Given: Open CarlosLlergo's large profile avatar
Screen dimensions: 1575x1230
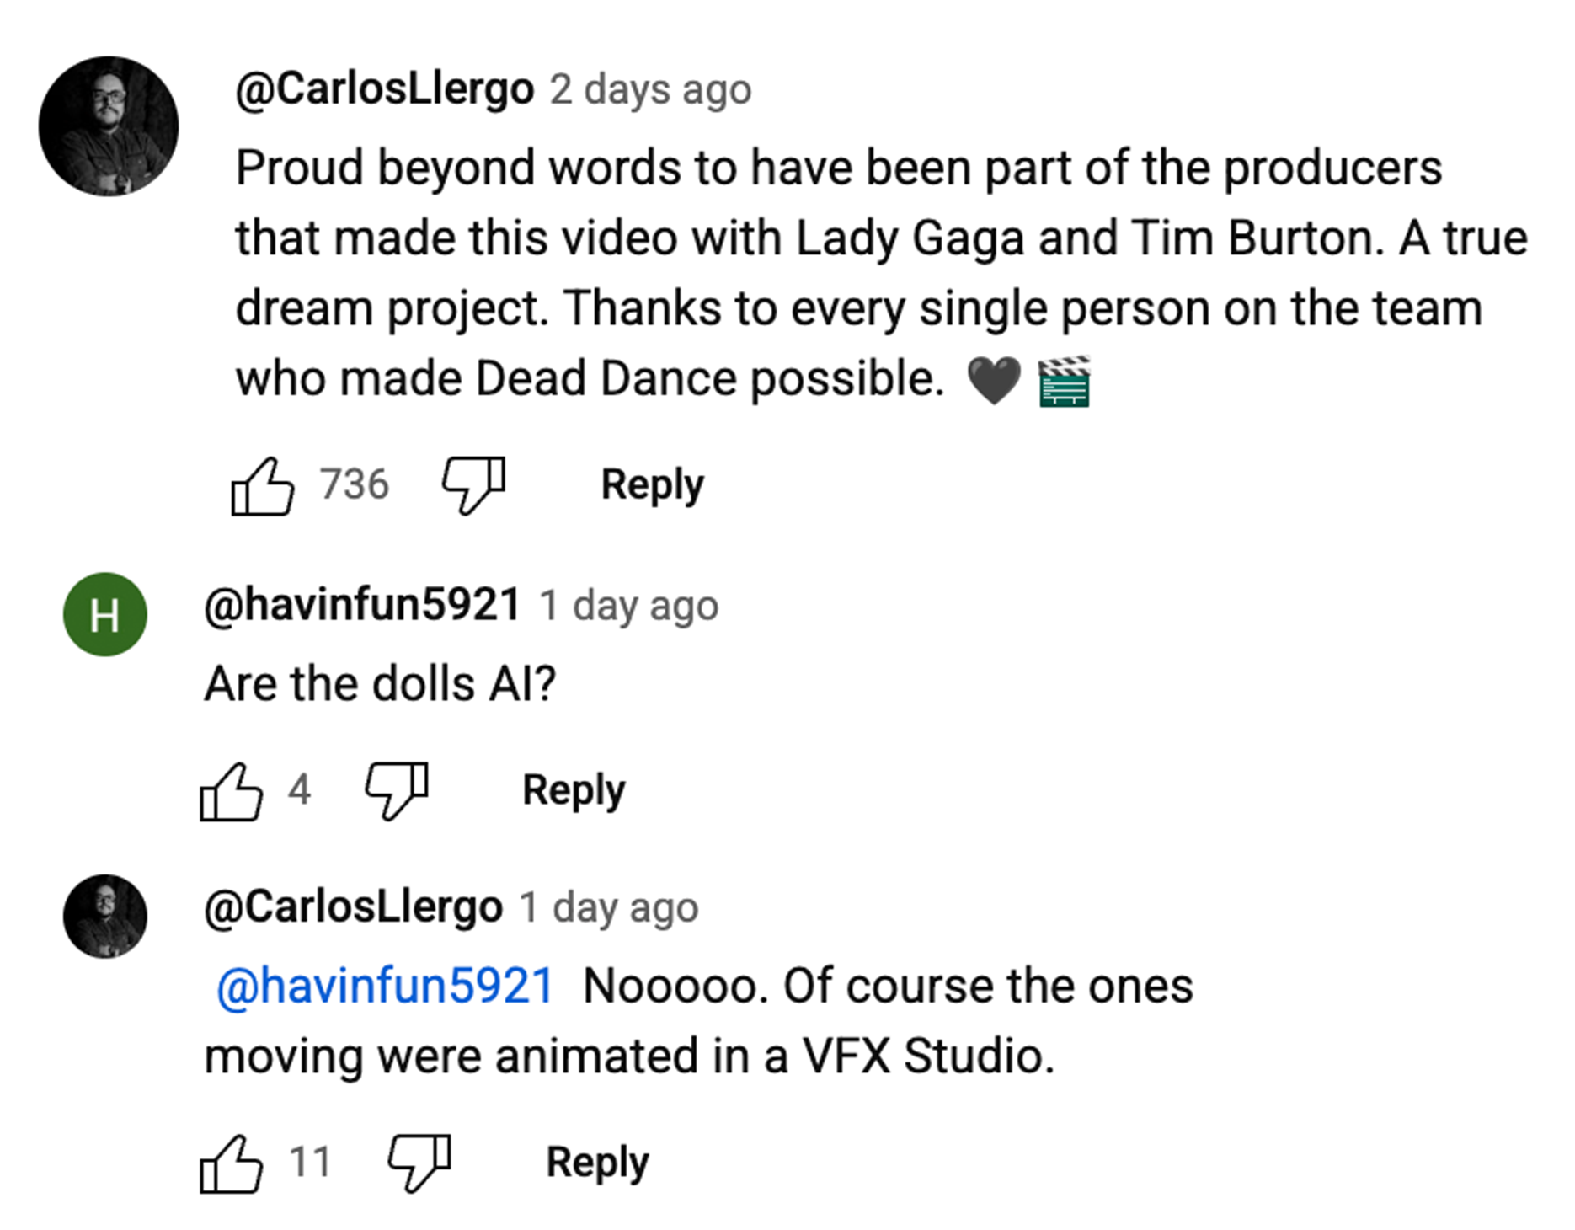Looking at the screenshot, I should (x=109, y=126).
